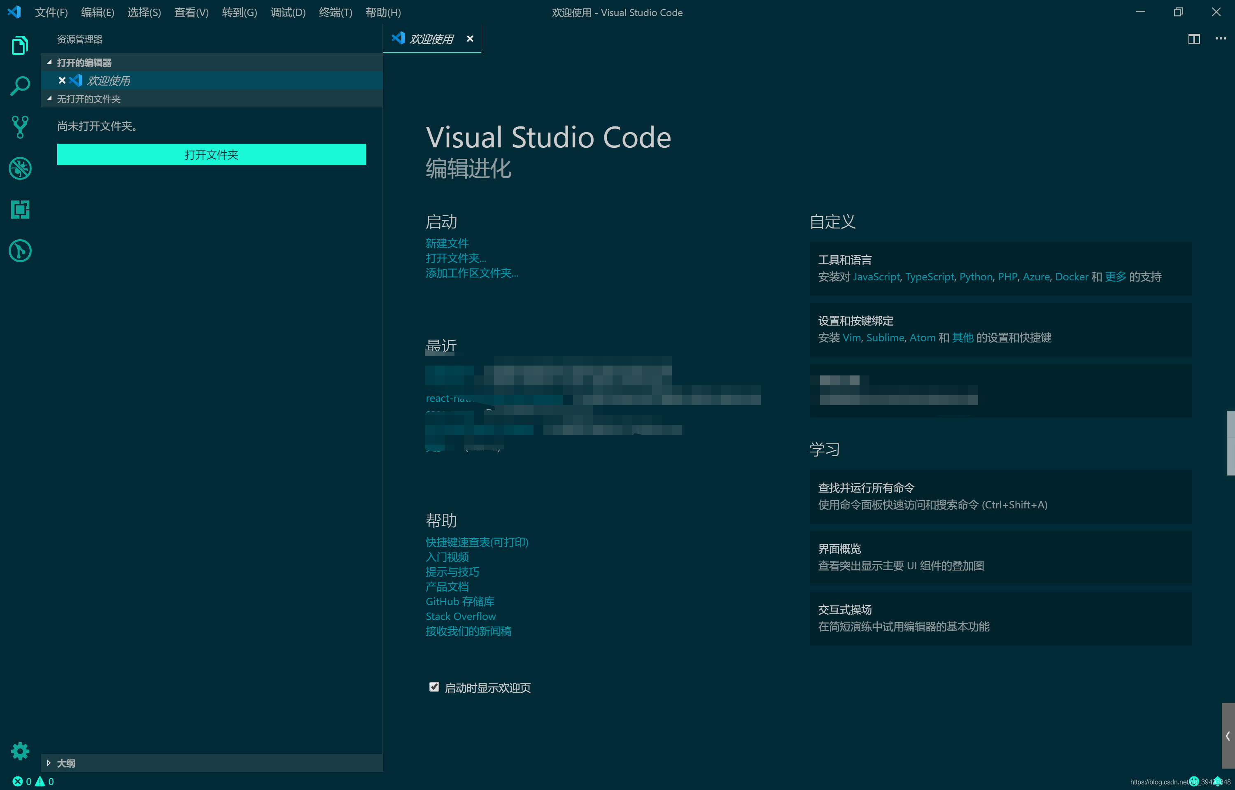Install Atom keybindings link

pos(922,338)
